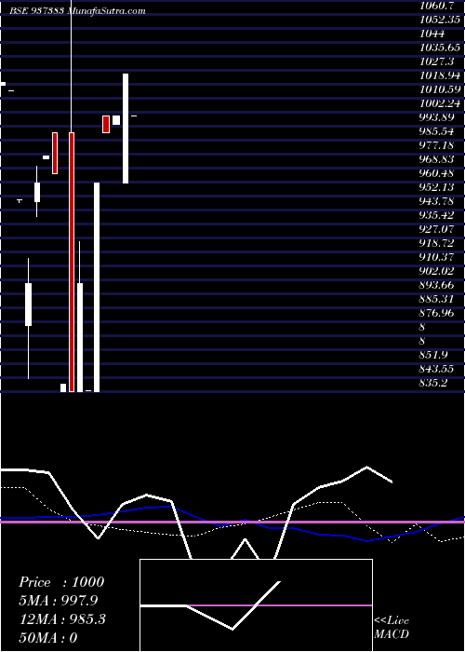Click the 935.42 price axis label
Image resolution: width=465 pixels, height=652 pixels.
coord(436,215)
